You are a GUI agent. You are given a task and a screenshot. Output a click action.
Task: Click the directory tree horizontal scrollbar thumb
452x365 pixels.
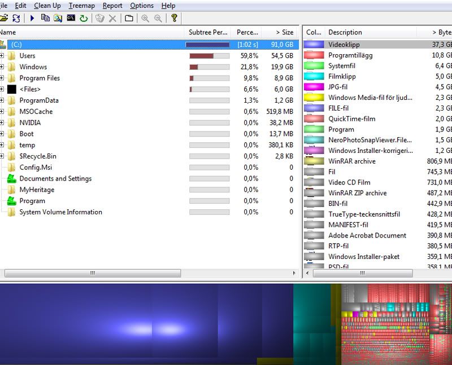pyautogui.click(x=93, y=273)
